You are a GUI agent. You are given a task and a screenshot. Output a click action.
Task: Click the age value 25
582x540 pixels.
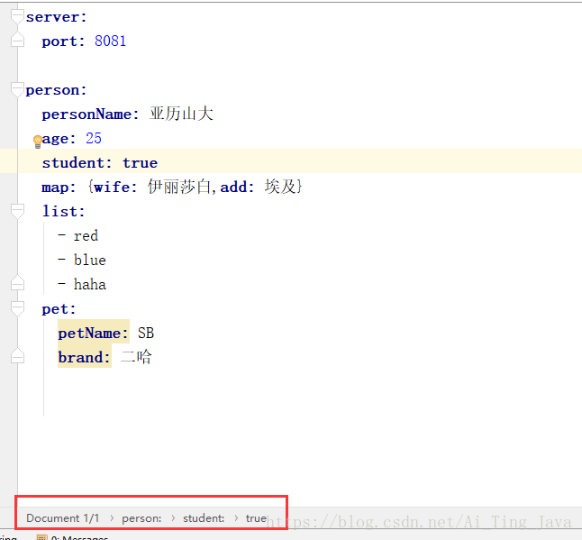coord(94,138)
